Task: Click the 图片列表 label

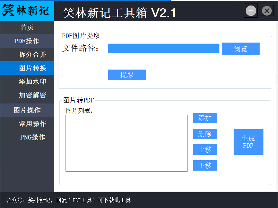Action: click(x=79, y=111)
